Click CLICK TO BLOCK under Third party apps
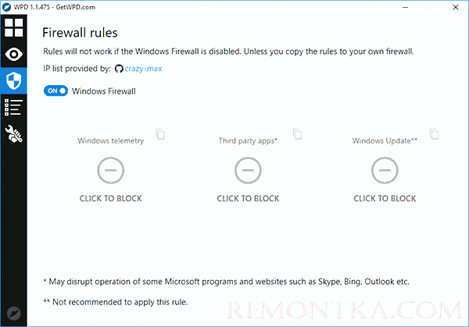The width and height of the screenshot is (469, 327). (248, 198)
